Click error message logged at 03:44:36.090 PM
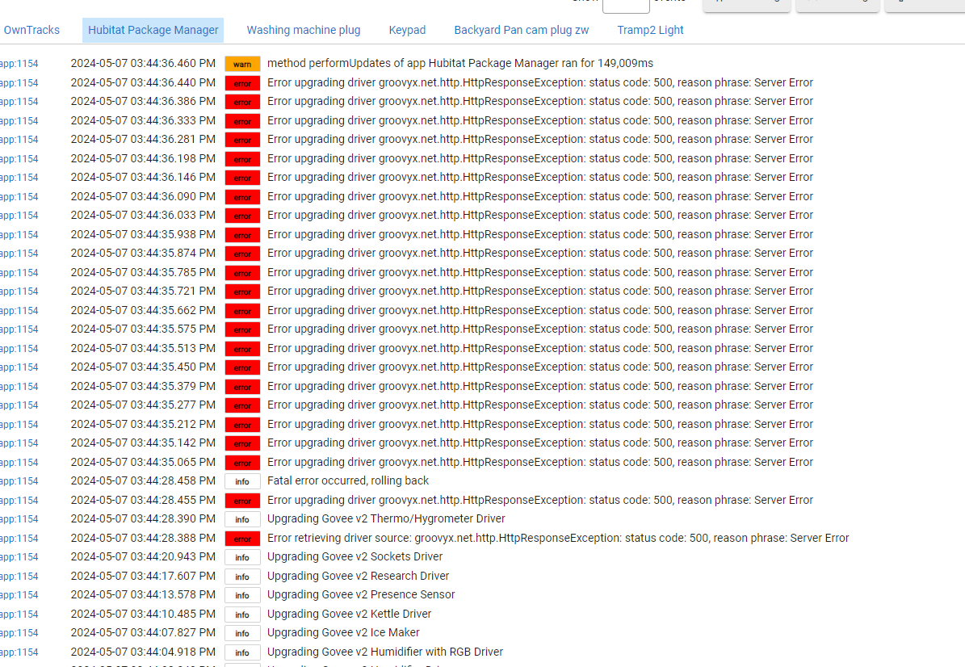 click(539, 196)
